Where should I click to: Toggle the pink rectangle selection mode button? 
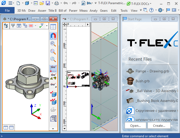(31, 26)
